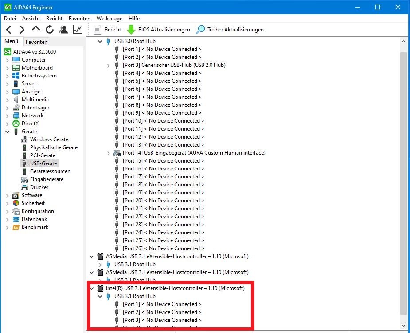Open the Datei menu
The image size is (410, 333).
point(10,19)
